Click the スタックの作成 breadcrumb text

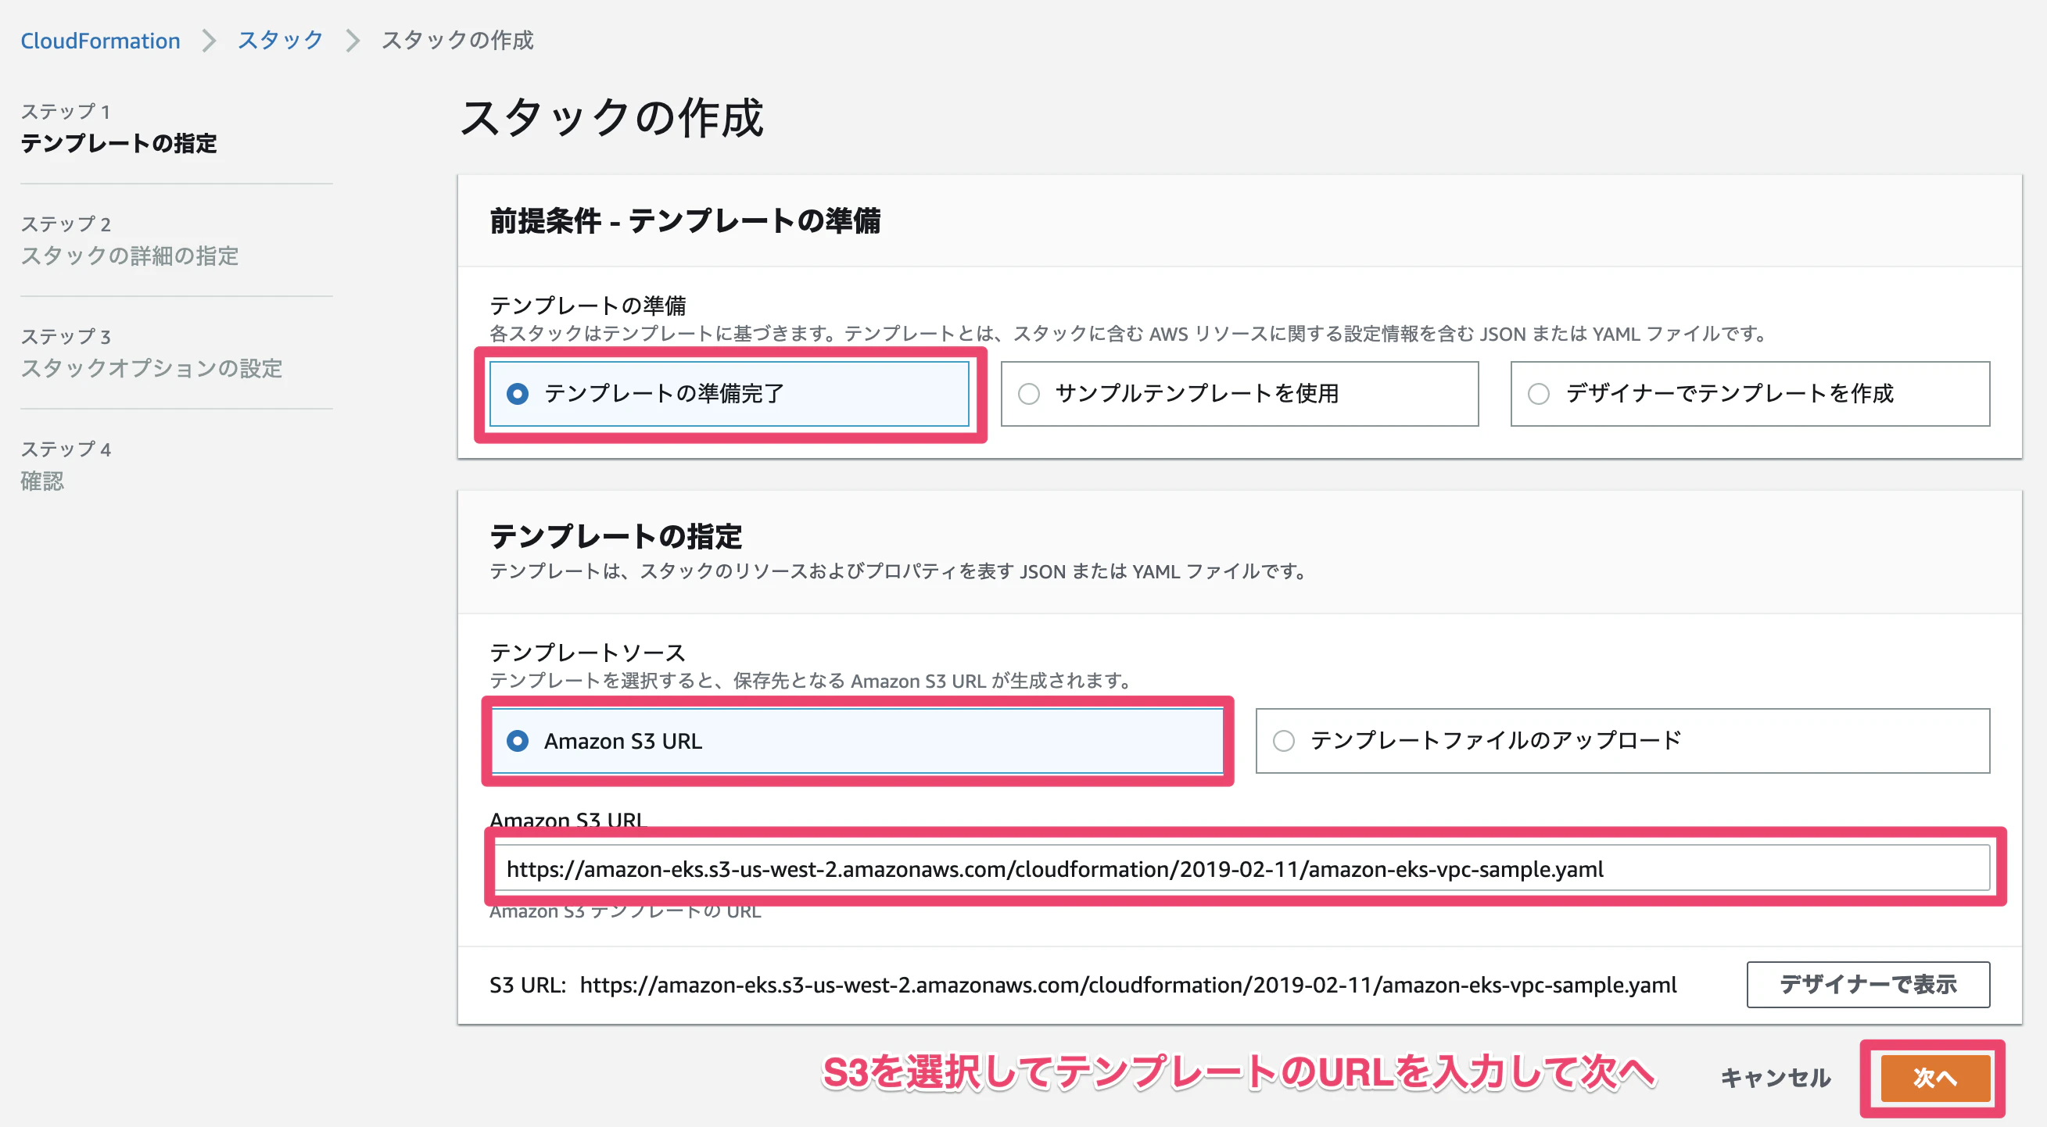[x=457, y=41]
